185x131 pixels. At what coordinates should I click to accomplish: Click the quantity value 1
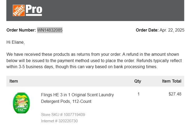139,94
